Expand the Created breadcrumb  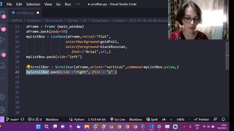(x=118, y=20)
